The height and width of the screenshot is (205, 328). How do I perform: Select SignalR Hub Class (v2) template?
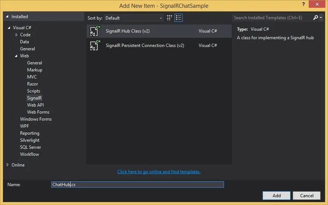pos(159,31)
